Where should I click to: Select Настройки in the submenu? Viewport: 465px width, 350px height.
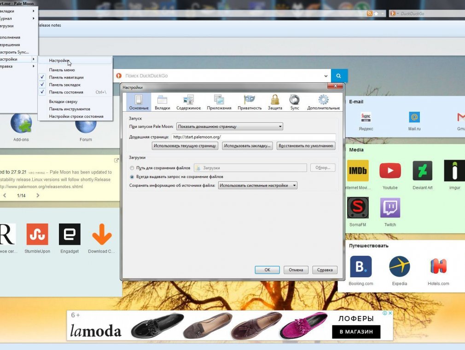coord(76,60)
